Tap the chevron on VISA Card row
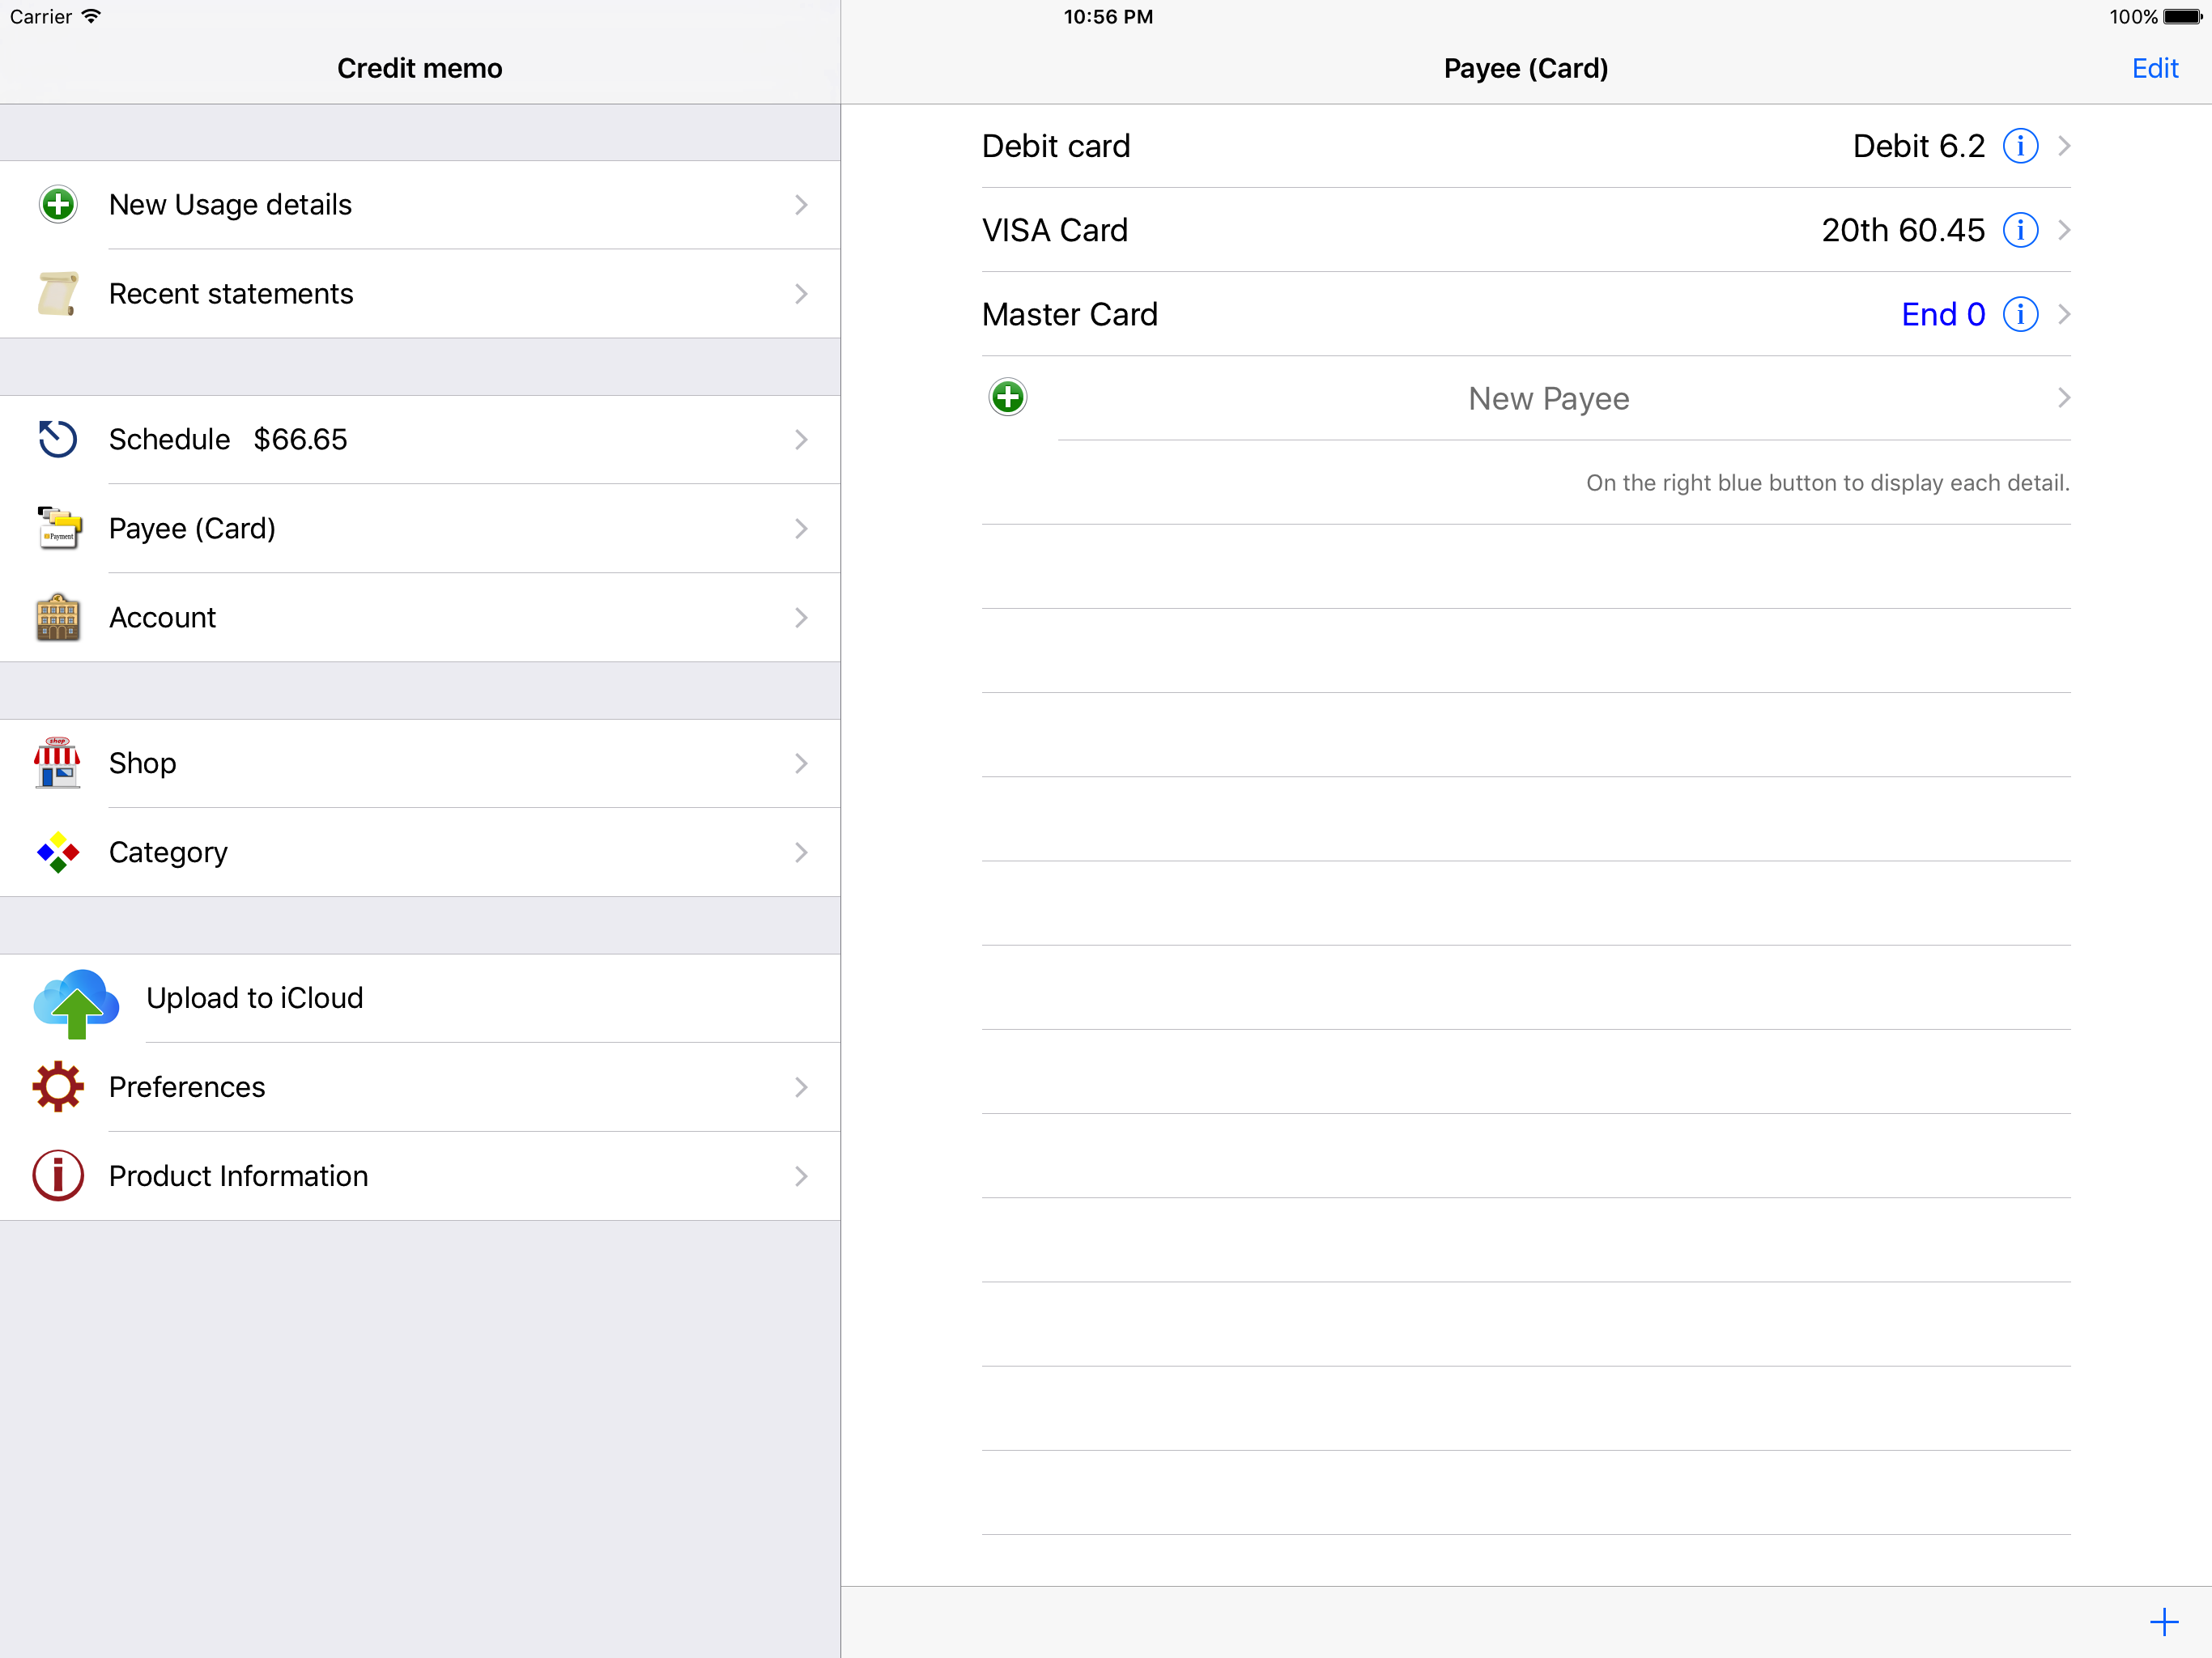Viewport: 2212px width, 1658px height. pyautogui.click(x=2064, y=230)
